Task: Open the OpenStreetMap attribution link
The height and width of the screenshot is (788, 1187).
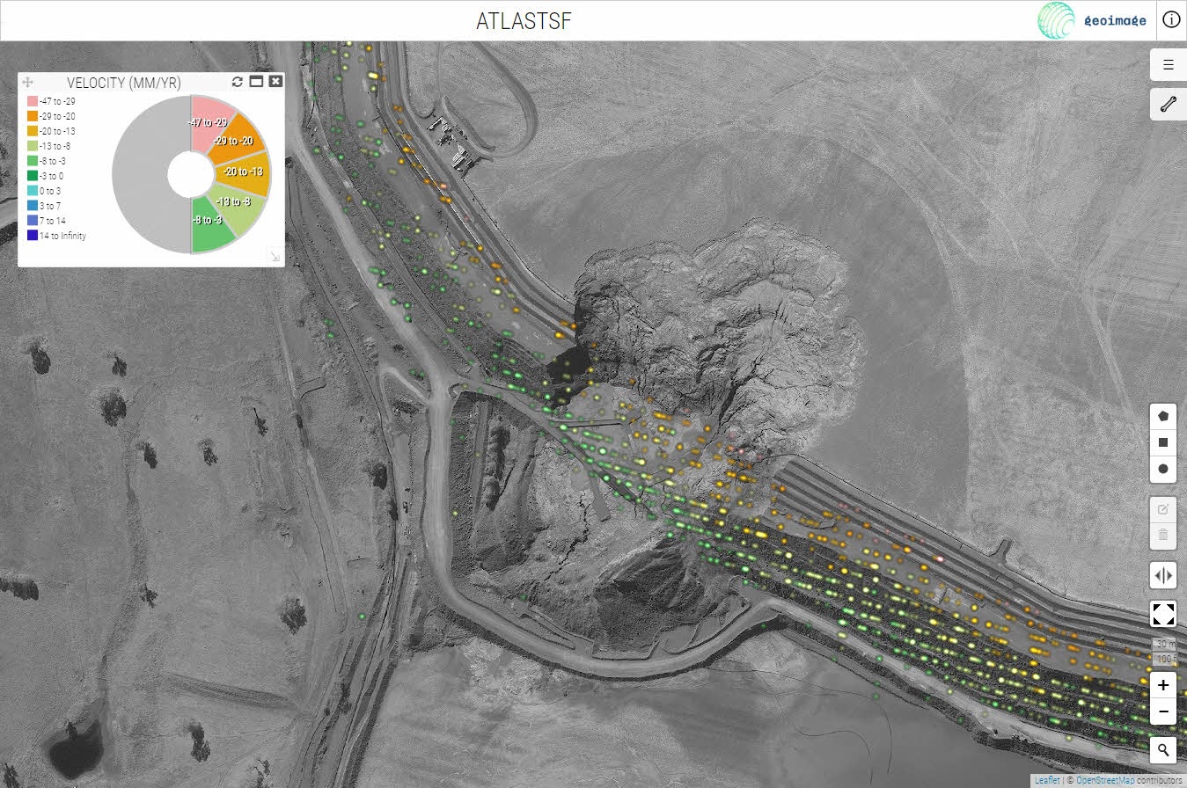Action: click(x=1107, y=780)
